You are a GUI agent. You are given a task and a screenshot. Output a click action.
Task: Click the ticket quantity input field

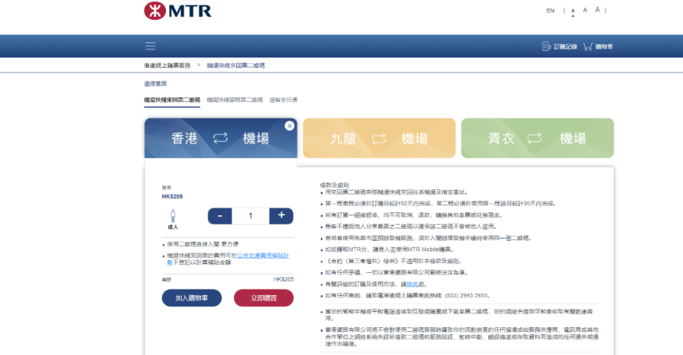point(250,215)
